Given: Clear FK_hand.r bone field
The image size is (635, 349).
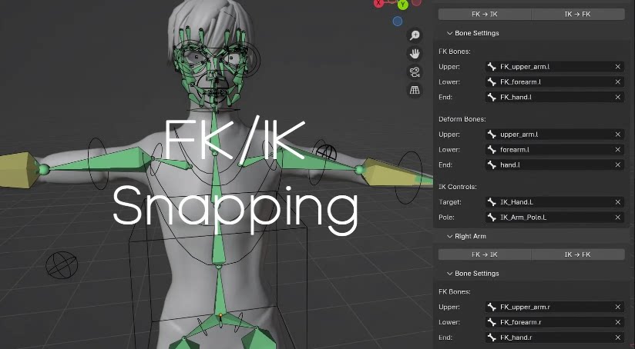Looking at the screenshot, I should coord(617,337).
